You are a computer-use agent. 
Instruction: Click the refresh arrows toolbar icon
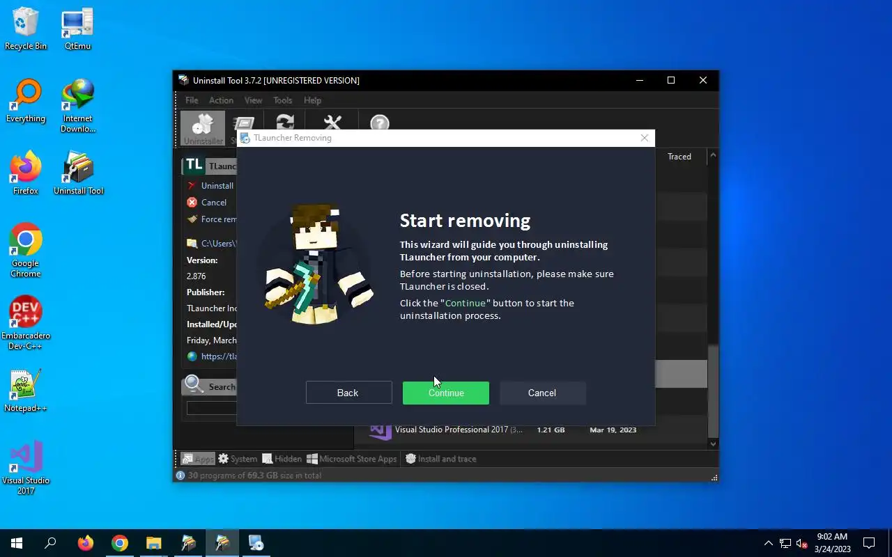point(284,123)
